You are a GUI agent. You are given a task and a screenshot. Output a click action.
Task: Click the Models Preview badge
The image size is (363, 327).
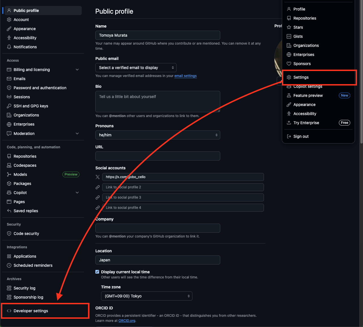pos(71,174)
